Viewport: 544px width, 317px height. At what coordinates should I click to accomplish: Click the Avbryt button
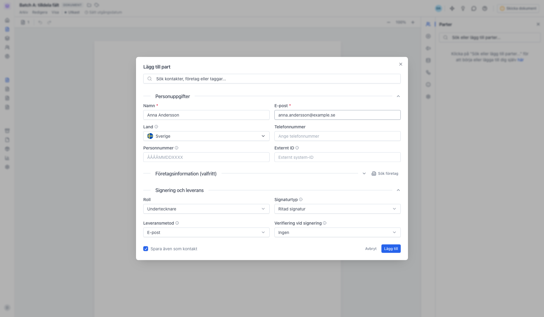point(371,249)
